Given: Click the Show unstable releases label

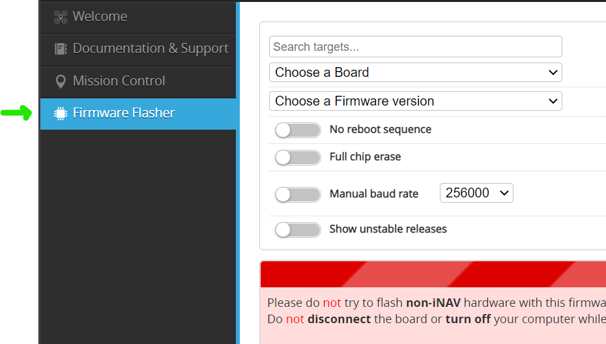Looking at the screenshot, I should click(x=388, y=229).
